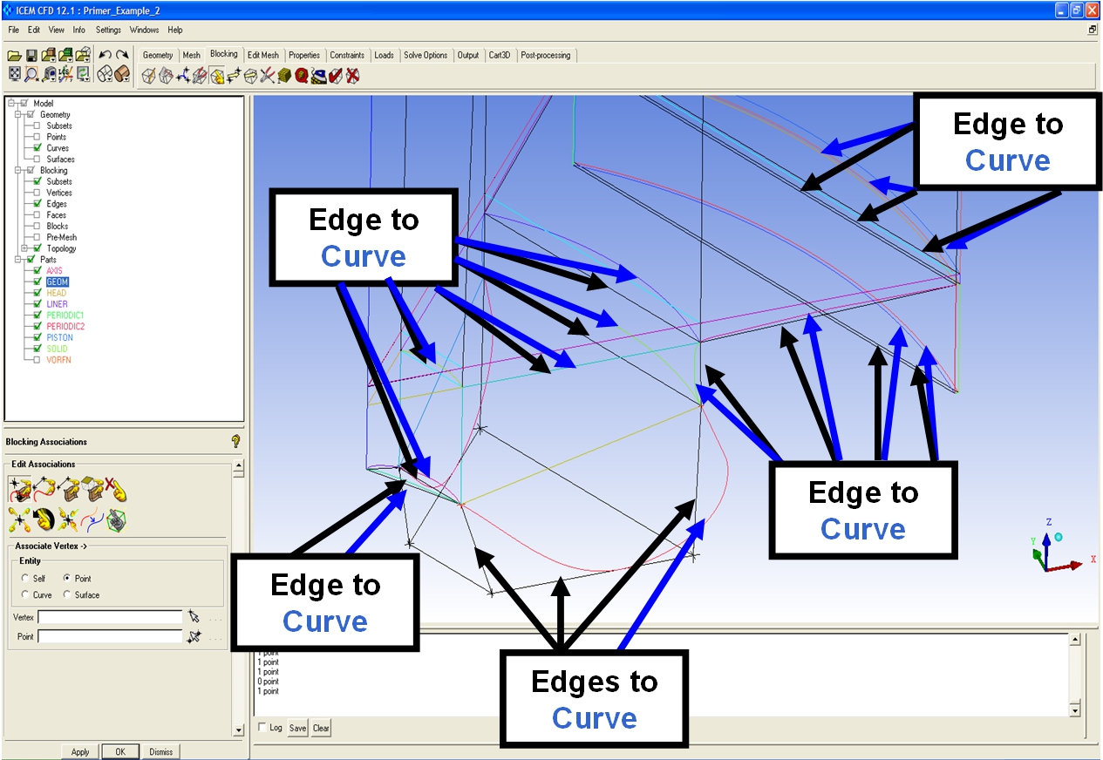Click the Dismiss button
Screen dimensions: 1103x760
click(x=161, y=751)
